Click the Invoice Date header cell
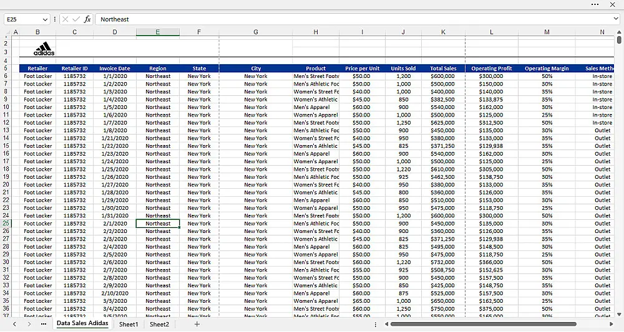 click(x=115, y=69)
